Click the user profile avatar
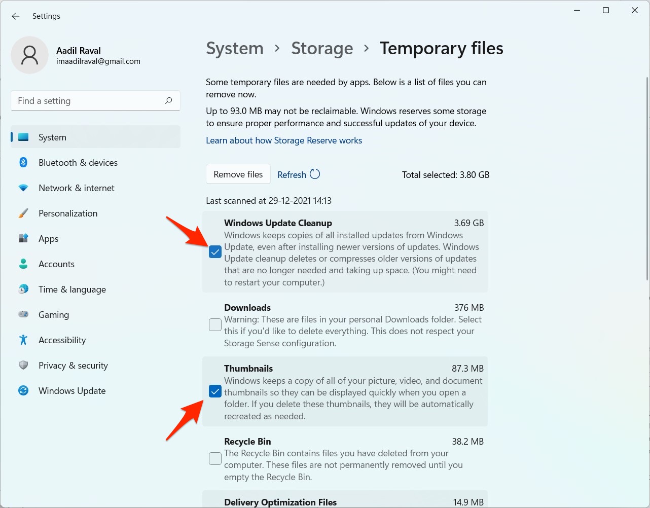This screenshot has width=650, height=508. tap(29, 55)
